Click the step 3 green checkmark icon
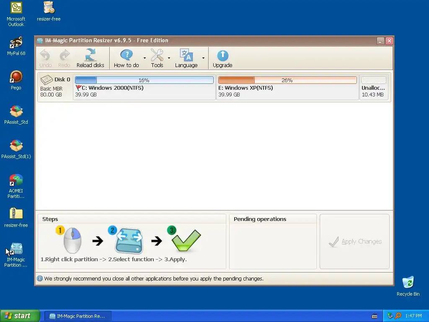 pos(186,240)
